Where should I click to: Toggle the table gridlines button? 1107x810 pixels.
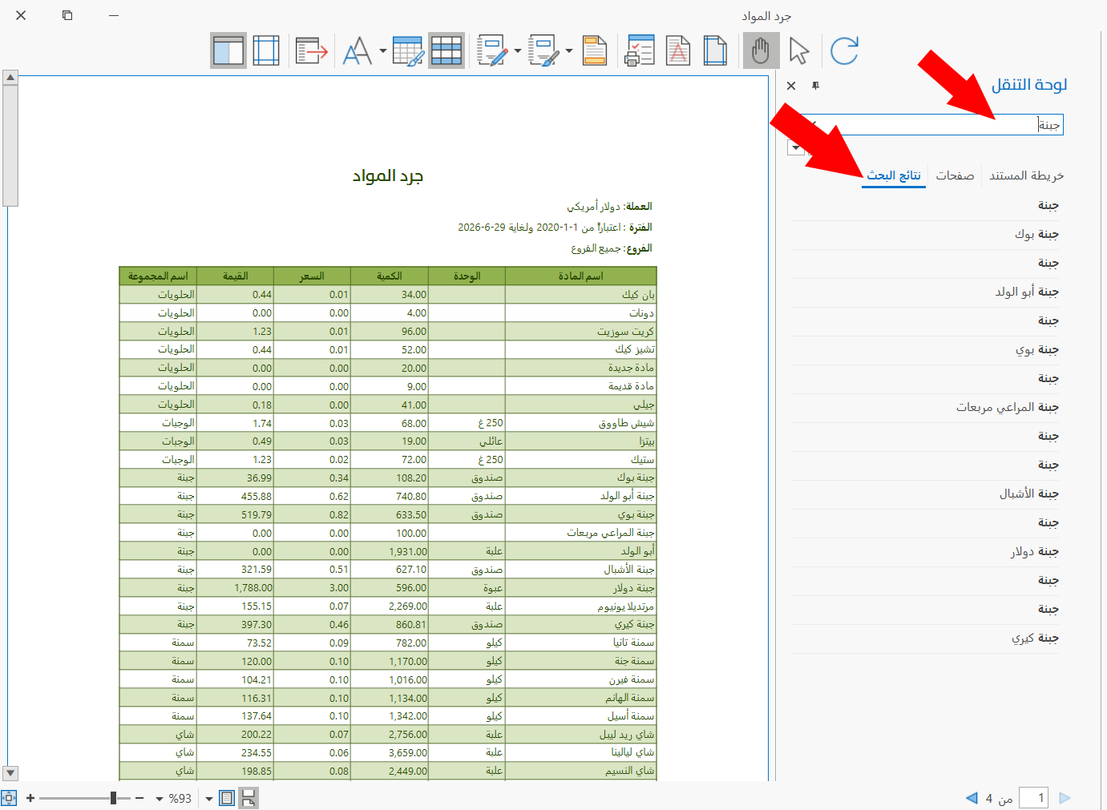point(446,50)
